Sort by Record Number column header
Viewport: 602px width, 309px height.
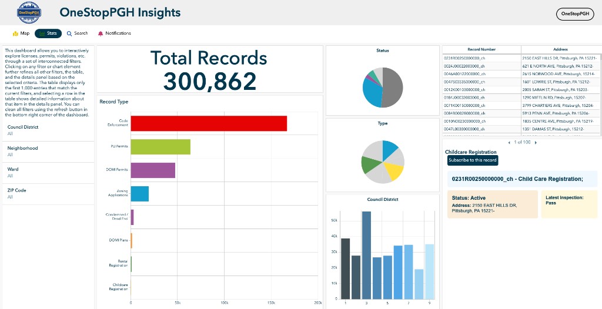pyautogui.click(x=481, y=49)
